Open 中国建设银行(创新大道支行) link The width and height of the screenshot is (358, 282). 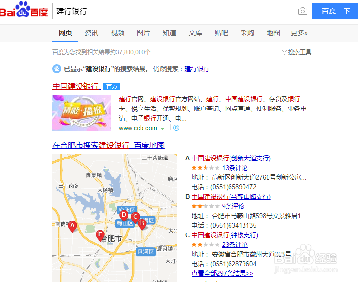point(231,158)
